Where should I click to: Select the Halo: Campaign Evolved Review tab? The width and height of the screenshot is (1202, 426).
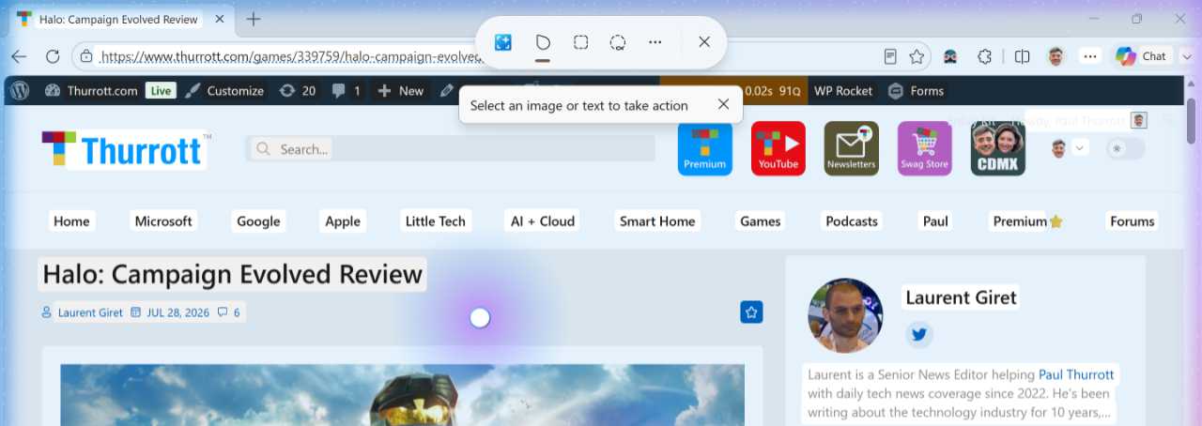point(119,19)
